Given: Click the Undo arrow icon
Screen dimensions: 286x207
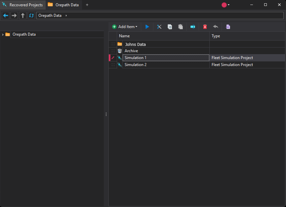Looking at the screenshot, I should click(216, 27).
